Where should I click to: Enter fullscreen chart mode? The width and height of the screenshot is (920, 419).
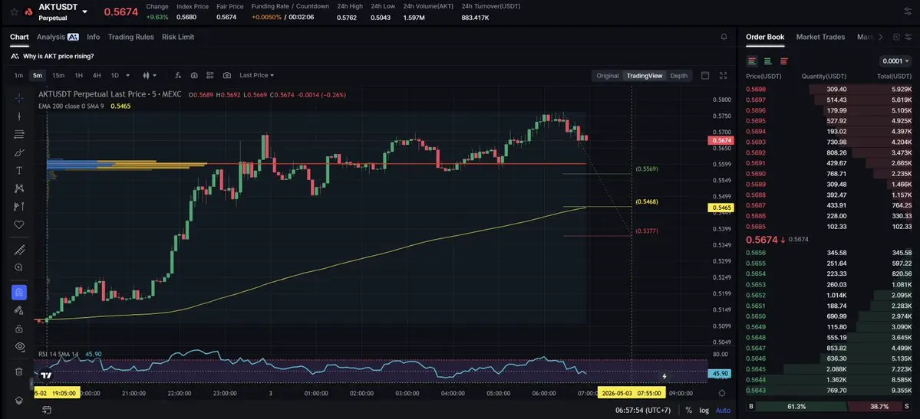pos(724,76)
